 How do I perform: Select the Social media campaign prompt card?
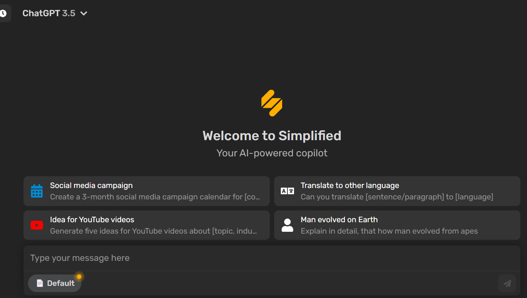pos(146,191)
